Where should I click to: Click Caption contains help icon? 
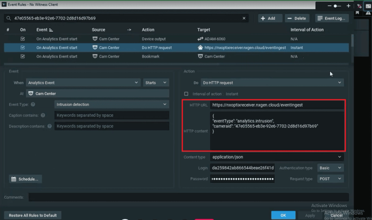coord(43,115)
